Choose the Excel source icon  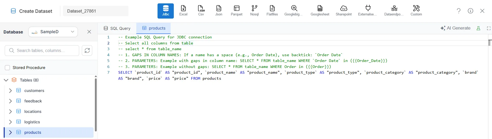click(x=183, y=11)
